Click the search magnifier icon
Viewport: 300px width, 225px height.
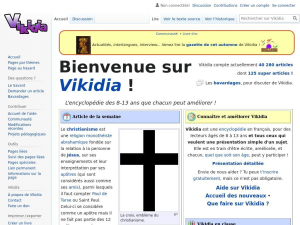pos(295,18)
